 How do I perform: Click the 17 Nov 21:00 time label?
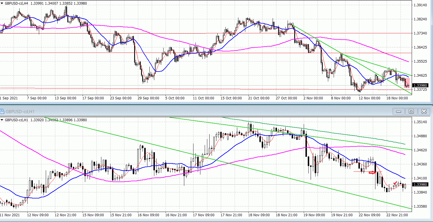pyautogui.click(x=231, y=215)
